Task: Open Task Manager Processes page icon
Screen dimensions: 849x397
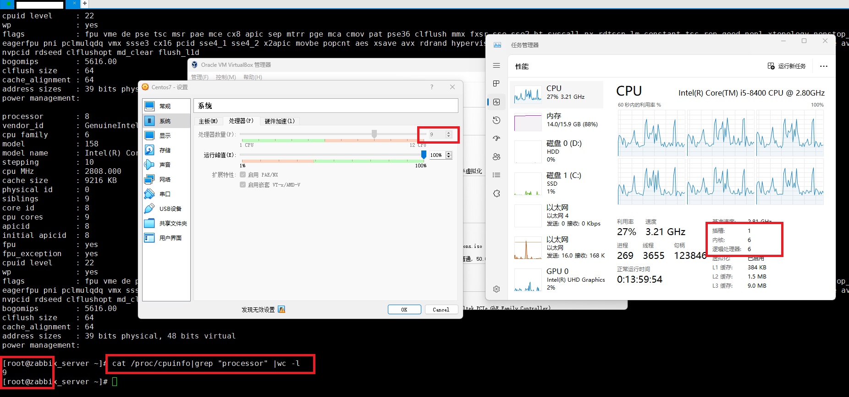Action: pos(496,84)
